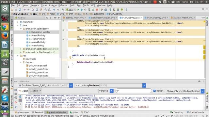Open the srim.co.in.sqlitedemo process dropdown
The image size is (209, 117).
(144, 85)
